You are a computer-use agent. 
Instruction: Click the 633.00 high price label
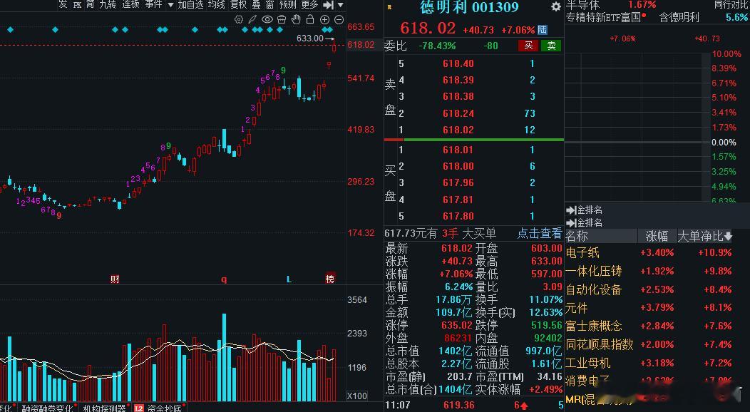point(310,38)
